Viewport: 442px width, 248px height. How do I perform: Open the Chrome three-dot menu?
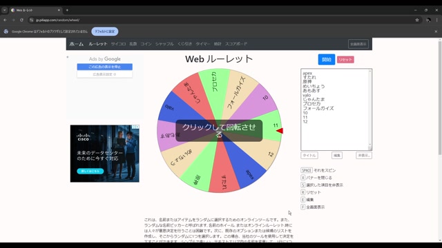(x=437, y=20)
